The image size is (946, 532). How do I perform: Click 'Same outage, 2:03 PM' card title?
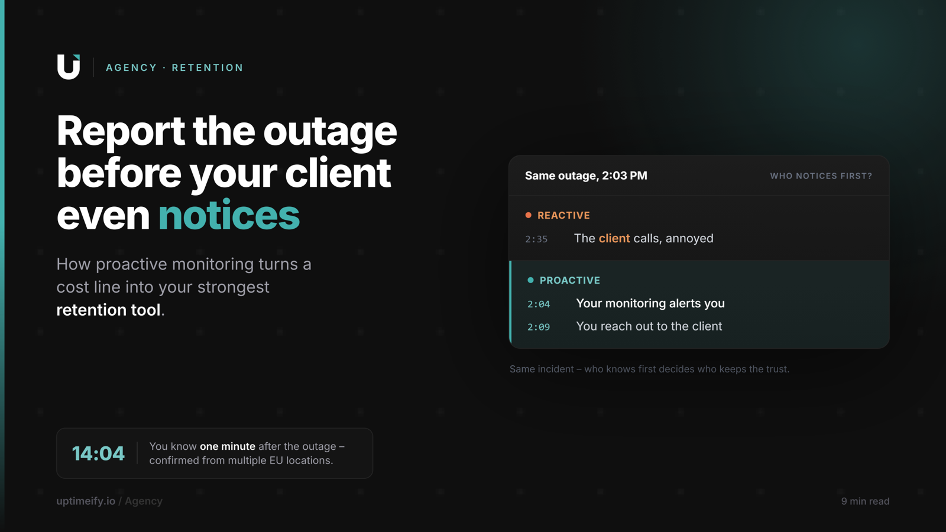tap(586, 176)
